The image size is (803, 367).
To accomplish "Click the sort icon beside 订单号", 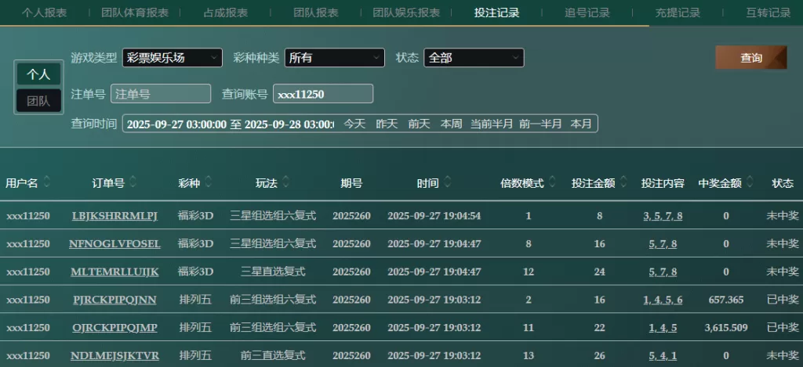I will pyautogui.click(x=133, y=183).
